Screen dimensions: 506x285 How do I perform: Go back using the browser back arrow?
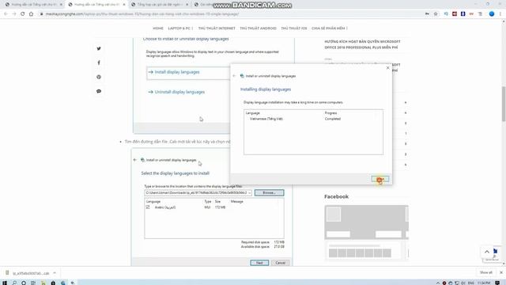(x=6, y=14)
